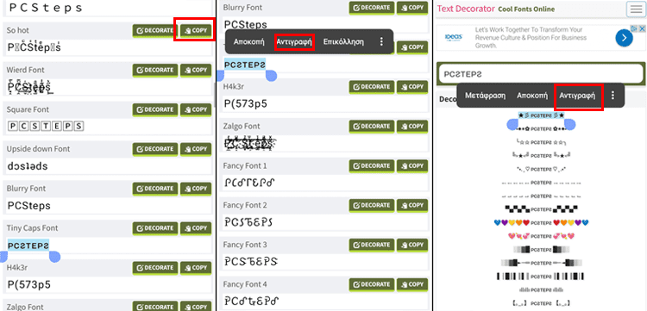Select the highlighted Tiny Caps PCSTEPS text in left panel
The width and height of the screenshot is (647, 311).
[28, 246]
